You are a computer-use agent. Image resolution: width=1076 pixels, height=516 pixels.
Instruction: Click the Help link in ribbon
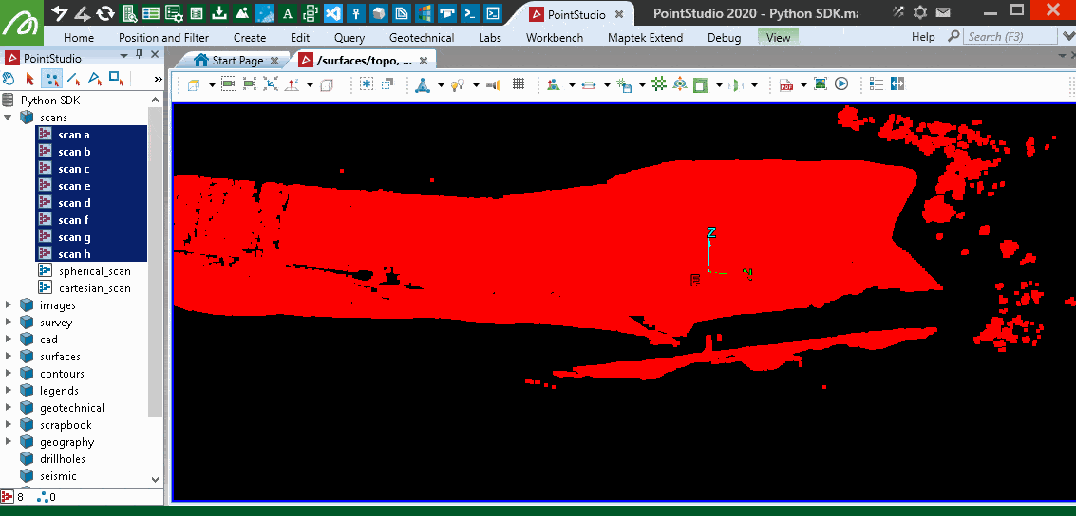point(923,37)
